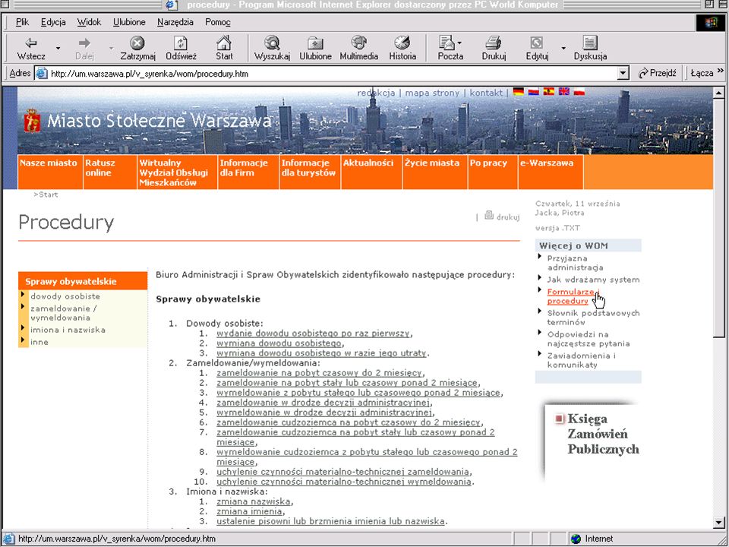Select the British flag language icon
This screenshot has width=729, height=547.
[564, 92]
